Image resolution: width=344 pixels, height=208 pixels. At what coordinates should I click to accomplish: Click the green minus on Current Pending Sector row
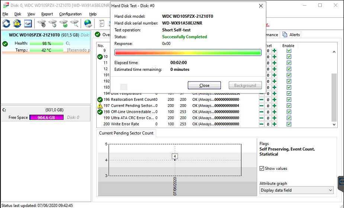pos(261,106)
